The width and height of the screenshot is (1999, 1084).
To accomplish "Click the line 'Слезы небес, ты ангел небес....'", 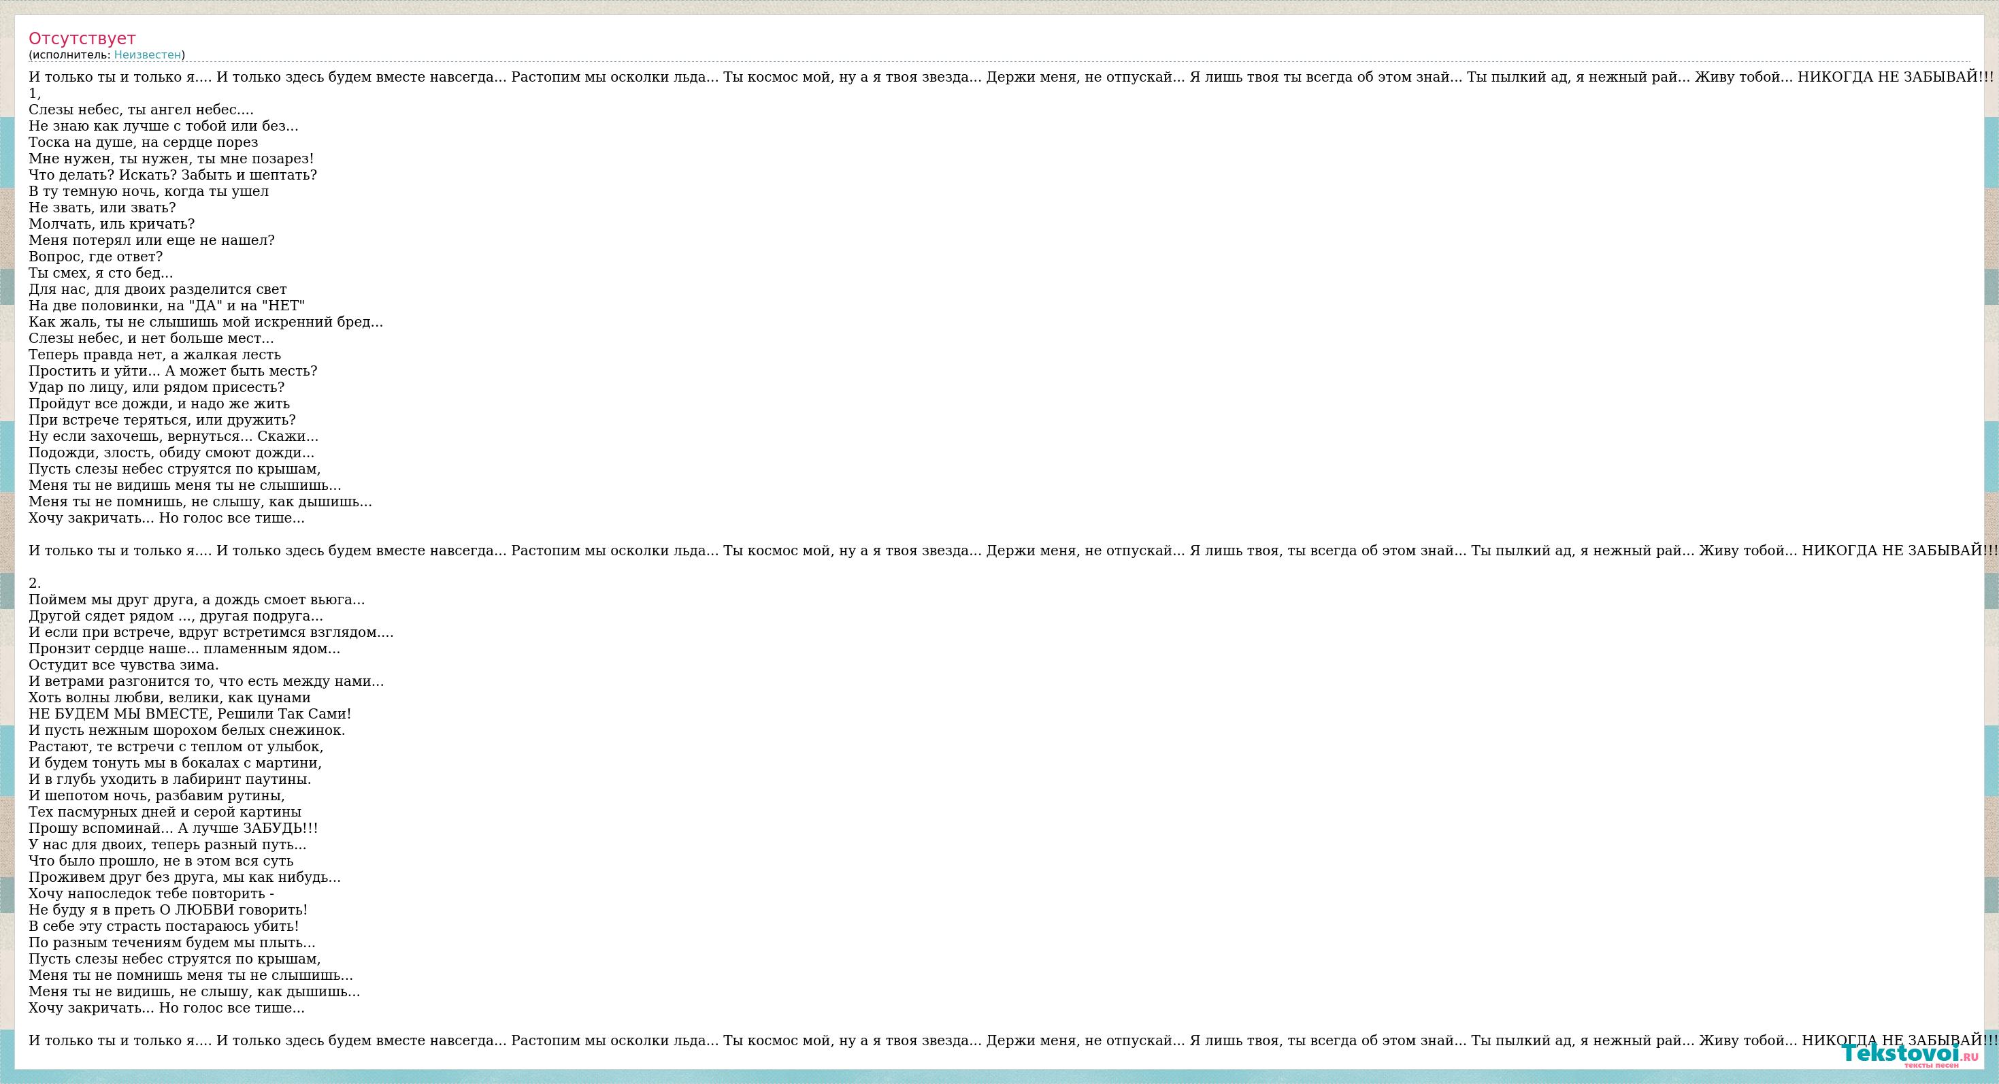I will [x=142, y=110].
